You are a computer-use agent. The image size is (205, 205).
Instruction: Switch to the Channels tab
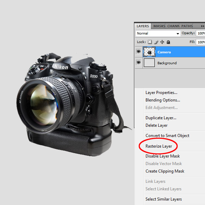tap(173, 26)
